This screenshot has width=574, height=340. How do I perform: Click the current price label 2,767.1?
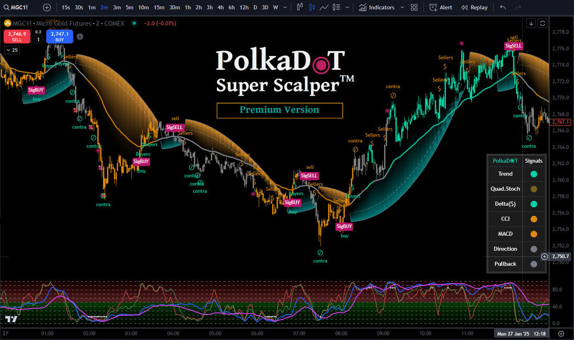[x=560, y=122]
